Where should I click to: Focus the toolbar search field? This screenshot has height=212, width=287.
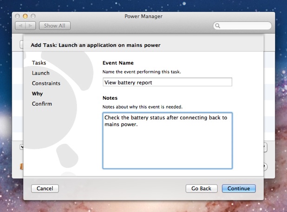coord(242,26)
